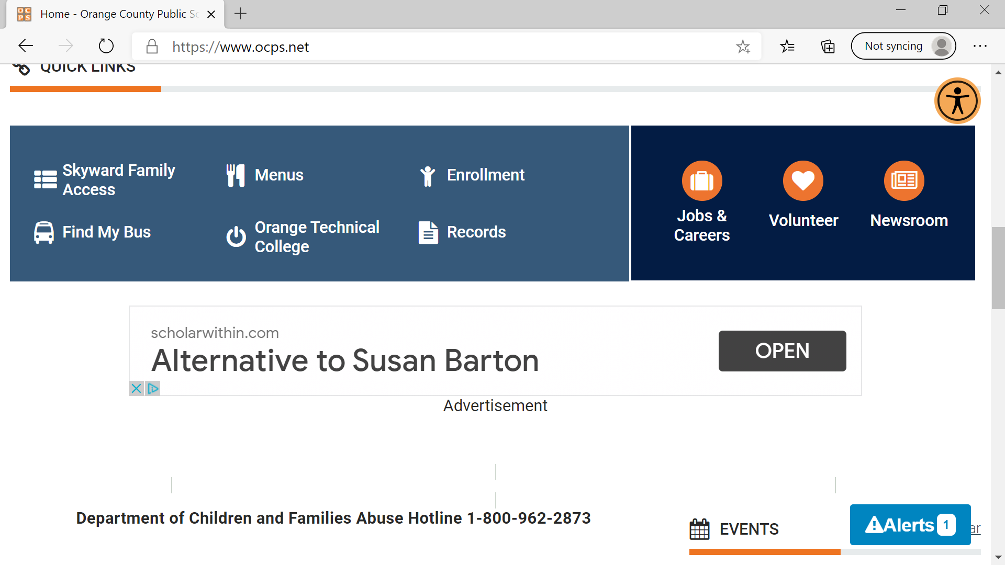Image resolution: width=1005 pixels, height=565 pixels.
Task: Click the Not syncing profile button
Action: (903, 46)
